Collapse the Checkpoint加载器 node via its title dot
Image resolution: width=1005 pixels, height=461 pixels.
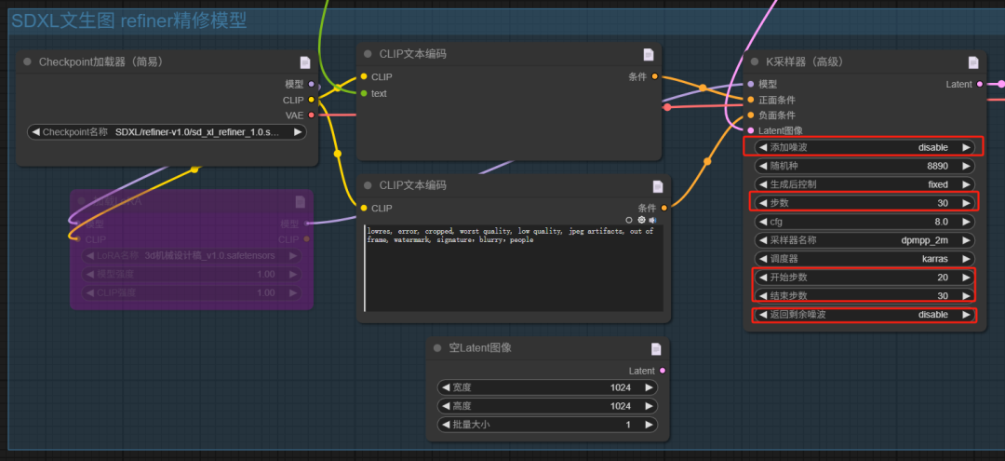pos(27,61)
